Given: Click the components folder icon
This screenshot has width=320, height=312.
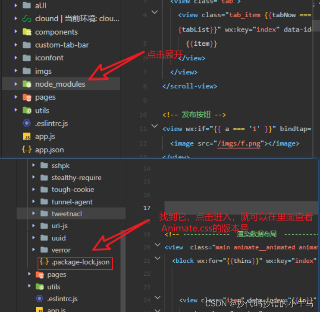Looking at the screenshot, I should [27, 32].
